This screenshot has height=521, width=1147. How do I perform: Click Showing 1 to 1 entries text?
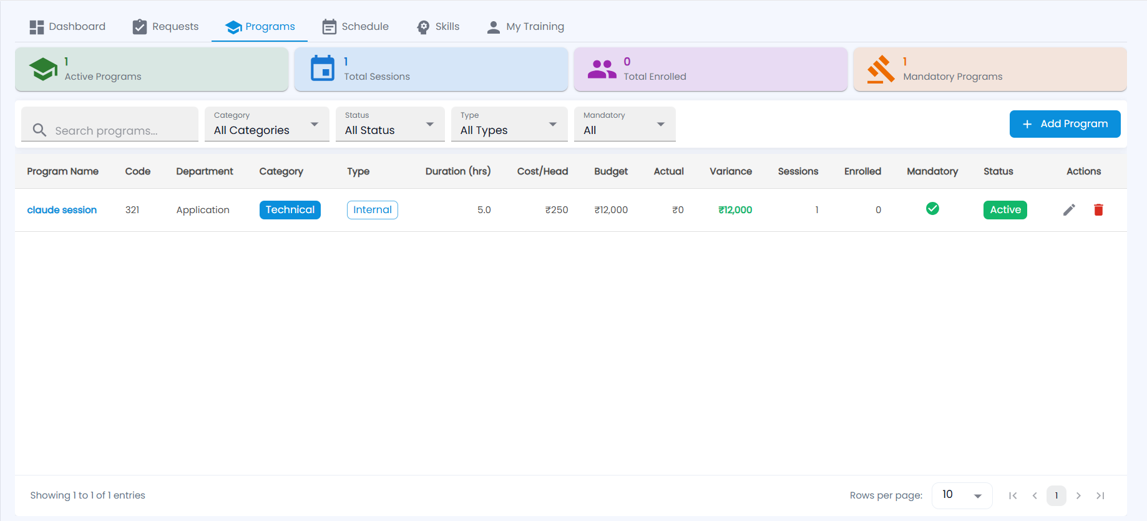[87, 495]
